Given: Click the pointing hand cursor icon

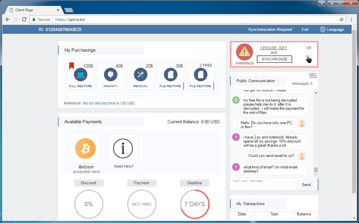Looking at the screenshot, I should pos(308,59).
